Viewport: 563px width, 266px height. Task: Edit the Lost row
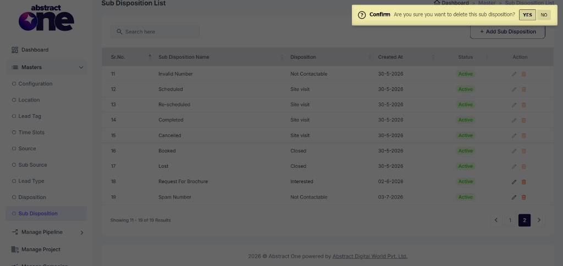(x=514, y=167)
